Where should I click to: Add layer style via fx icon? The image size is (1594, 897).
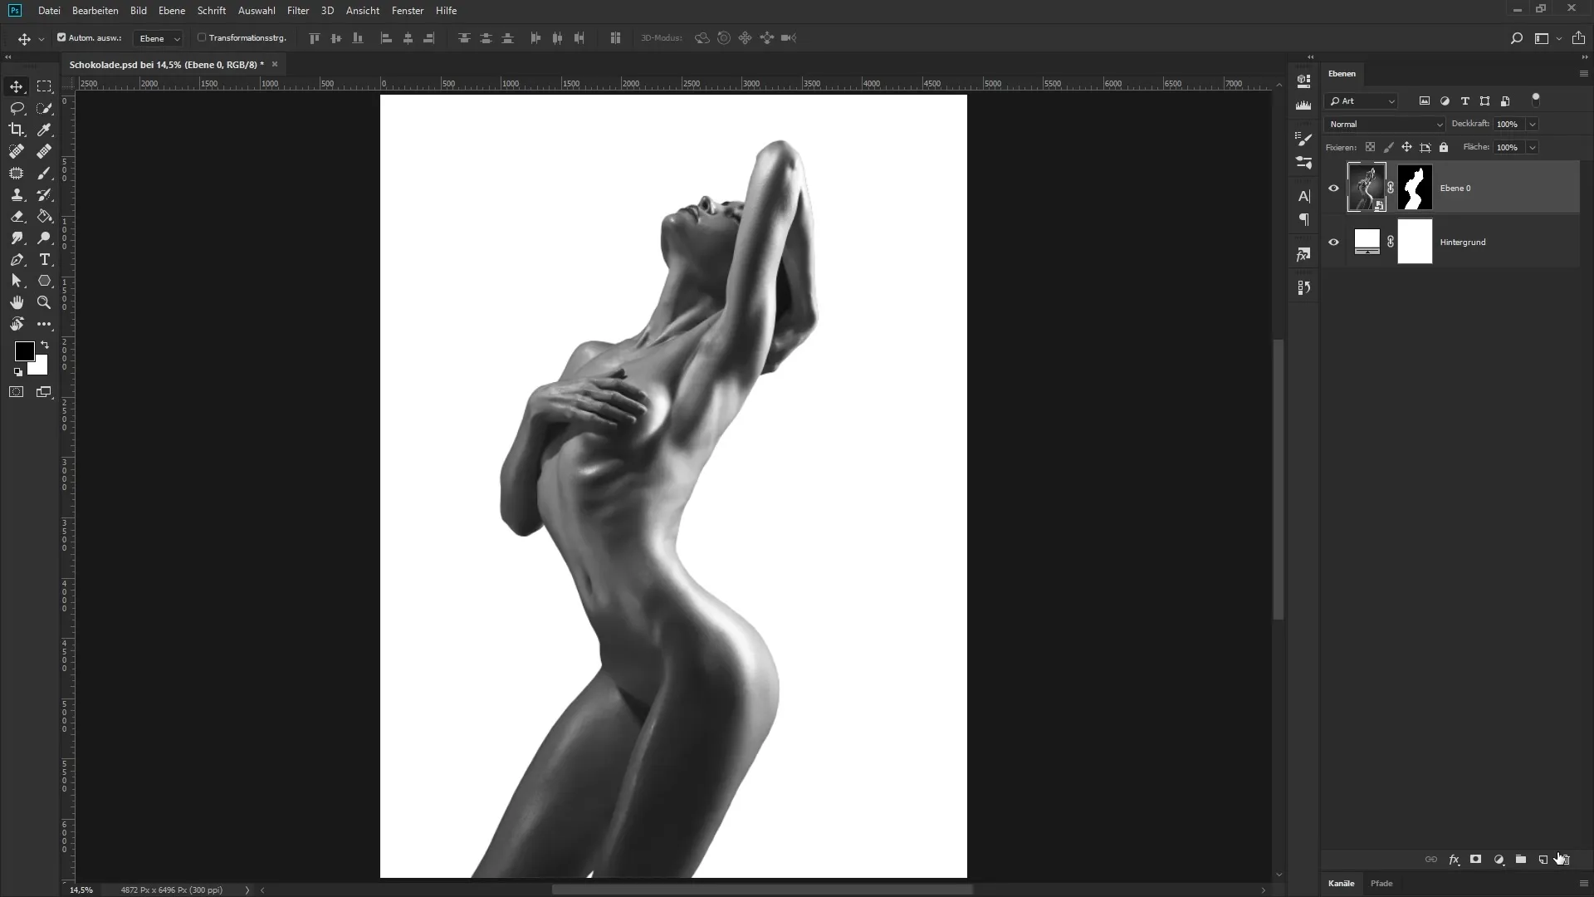point(1454,860)
